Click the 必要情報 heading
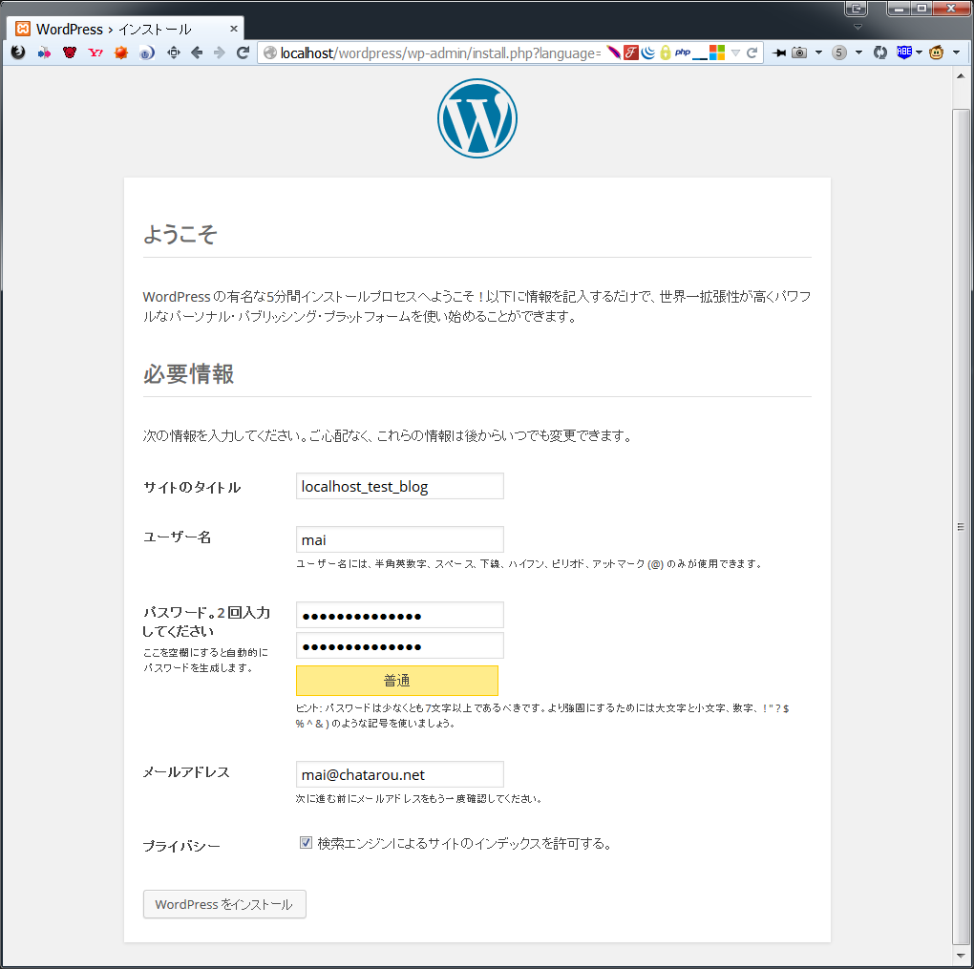Viewport: 974px width, 969px height. [x=189, y=374]
